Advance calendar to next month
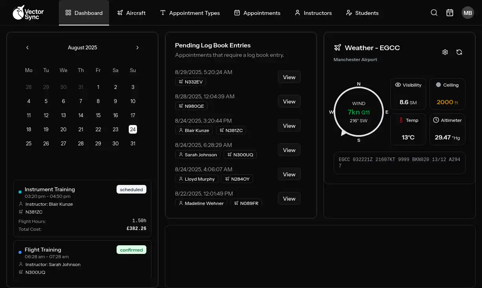 pos(137,47)
